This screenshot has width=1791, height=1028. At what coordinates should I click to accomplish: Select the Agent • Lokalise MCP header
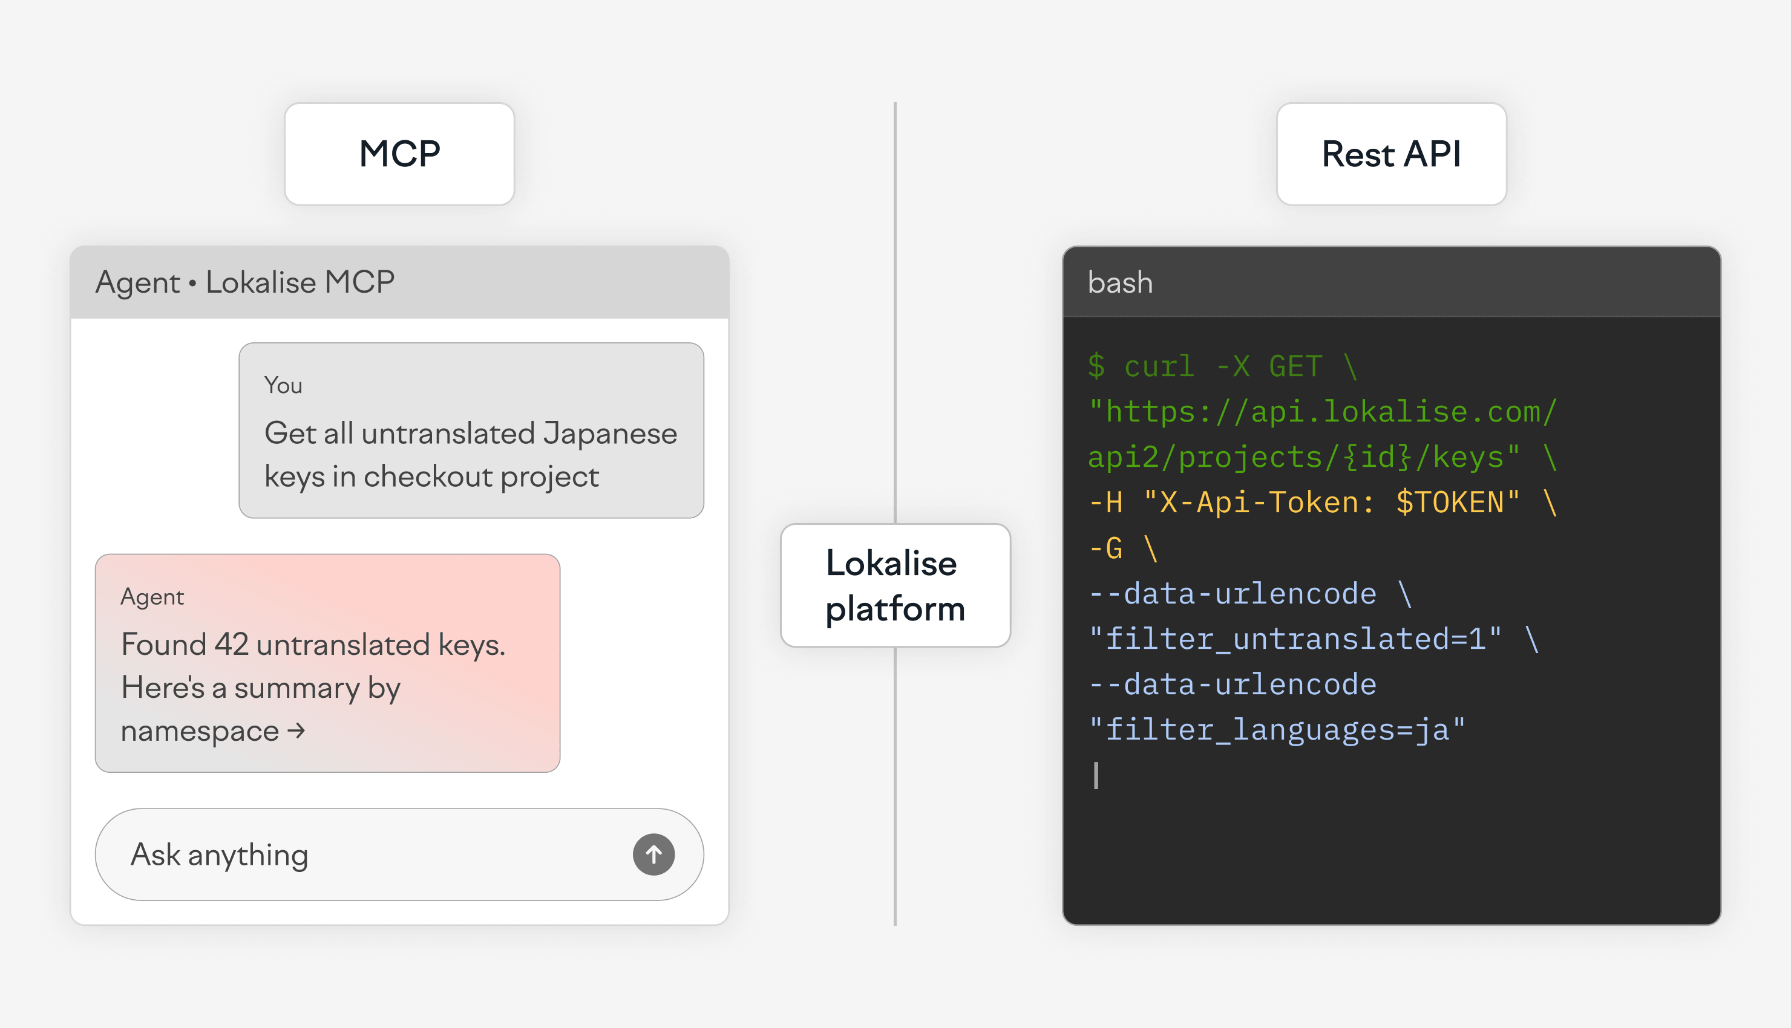click(x=399, y=282)
